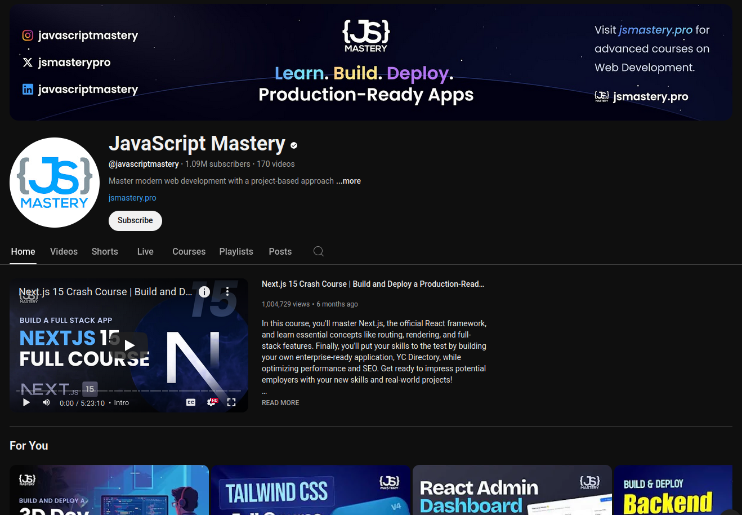Viewport: 742px width, 515px height.
Task: Switch to the Videos tab
Action: 64,251
